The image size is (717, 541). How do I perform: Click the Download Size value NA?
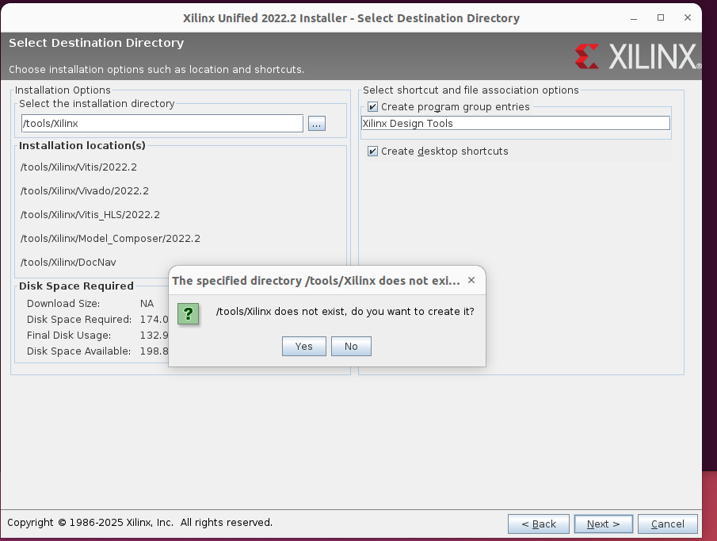pyautogui.click(x=147, y=304)
